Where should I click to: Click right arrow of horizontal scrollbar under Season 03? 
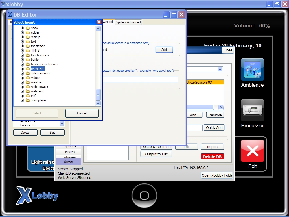pyautogui.click(x=221, y=107)
